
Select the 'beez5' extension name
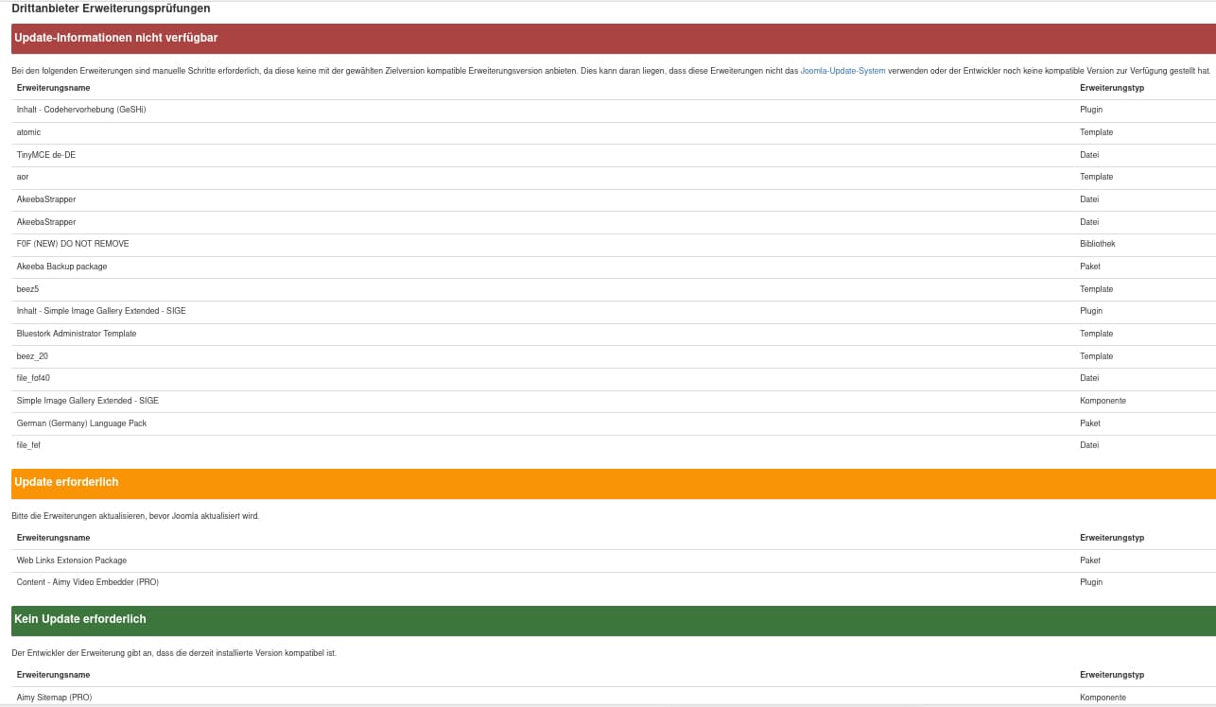(27, 289)
